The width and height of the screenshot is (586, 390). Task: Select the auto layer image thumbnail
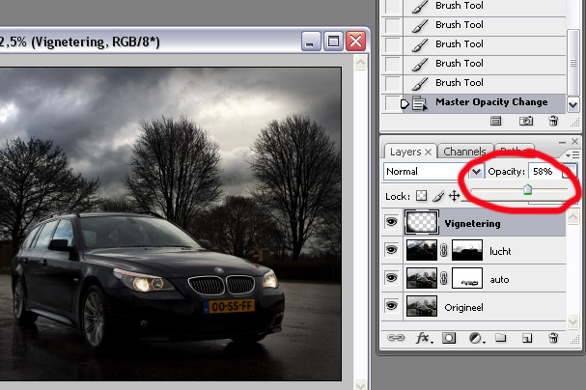tap(422, 278)
